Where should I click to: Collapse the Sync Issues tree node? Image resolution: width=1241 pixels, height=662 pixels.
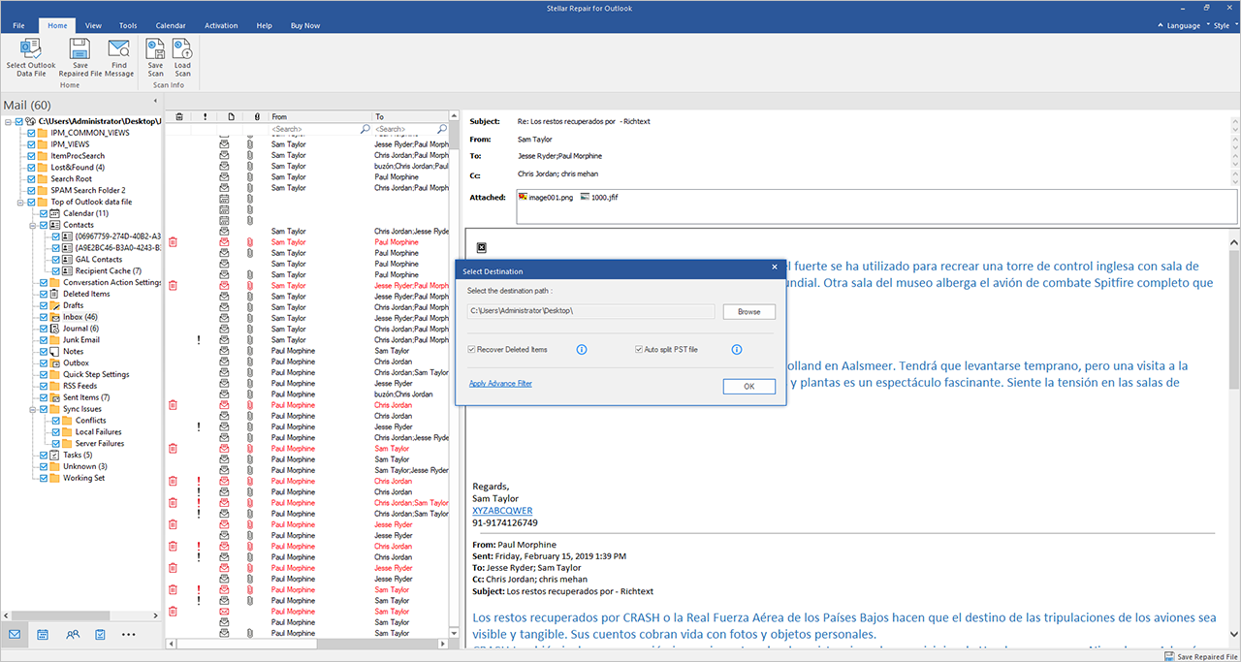tap(33, 409)
